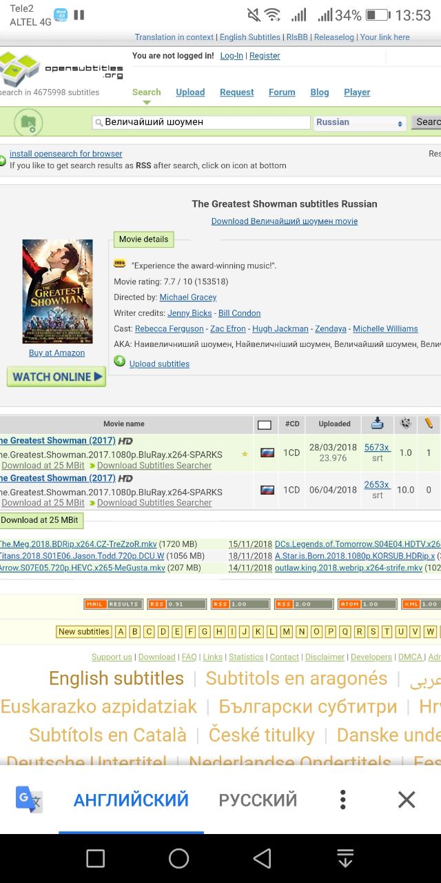Click the IMDb icon in movie details
Image resolution: width=441 pixels, height=883 pixels.
click(120, 264)
